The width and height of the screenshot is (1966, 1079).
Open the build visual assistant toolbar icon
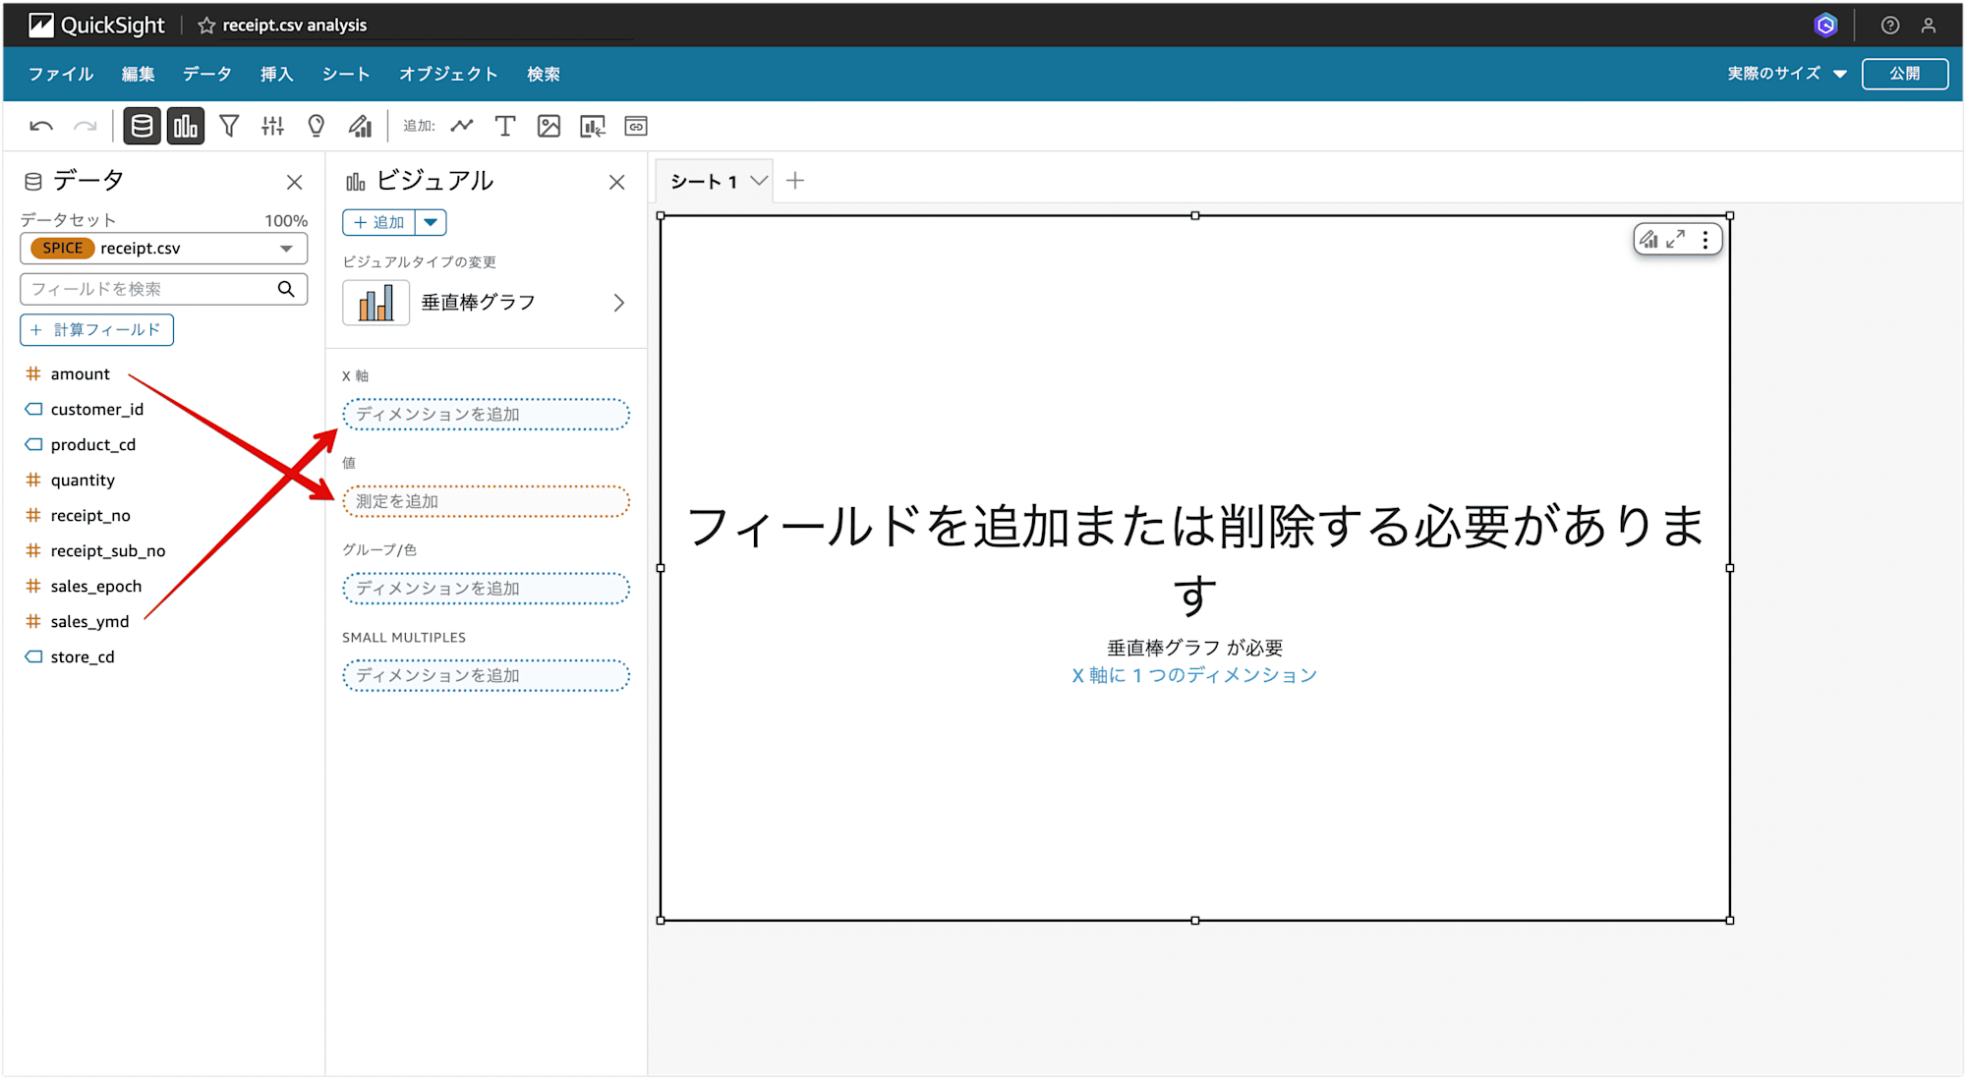[x=360, y=126]
